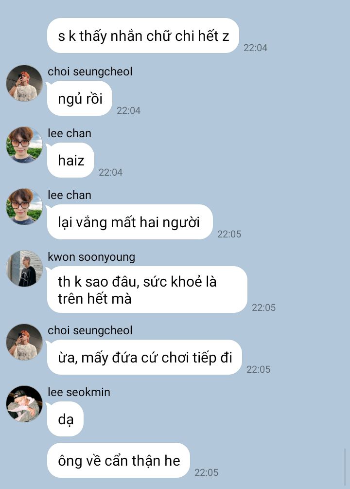The height and width of the screenshot is (489, 350).
Task: Tap lee chan's avatar beside 'lại vắng mất hai người'
Action: click(x=24, y=207)
